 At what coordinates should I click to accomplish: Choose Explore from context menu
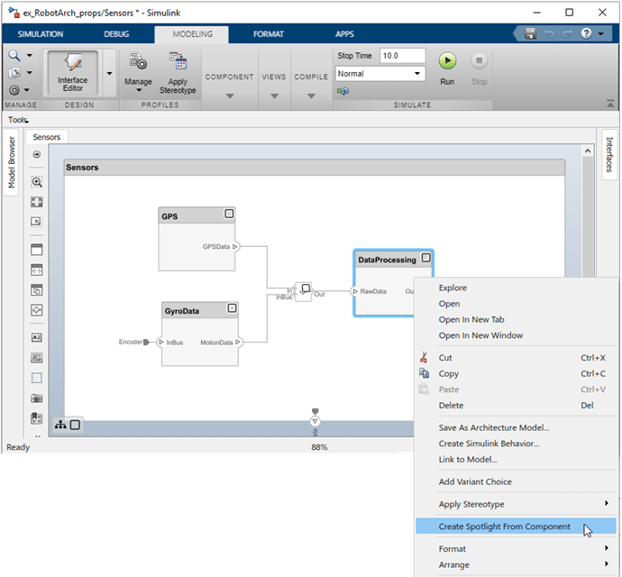point(517,288)
